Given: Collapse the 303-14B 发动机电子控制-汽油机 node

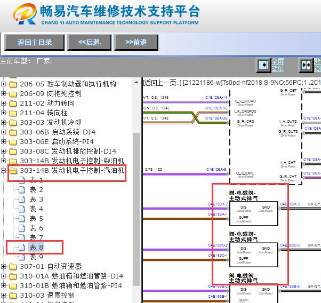Looking at the screenshot, I should click(3, 170).
